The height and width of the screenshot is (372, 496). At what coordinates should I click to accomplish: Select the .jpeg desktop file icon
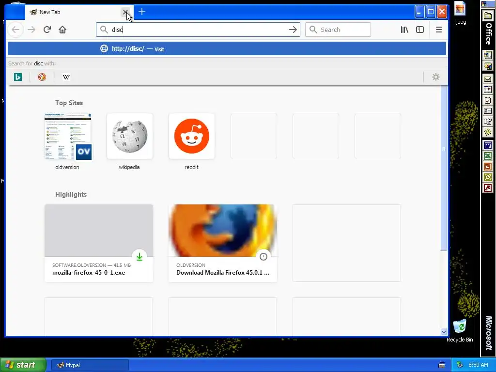[x=460, y=13]
